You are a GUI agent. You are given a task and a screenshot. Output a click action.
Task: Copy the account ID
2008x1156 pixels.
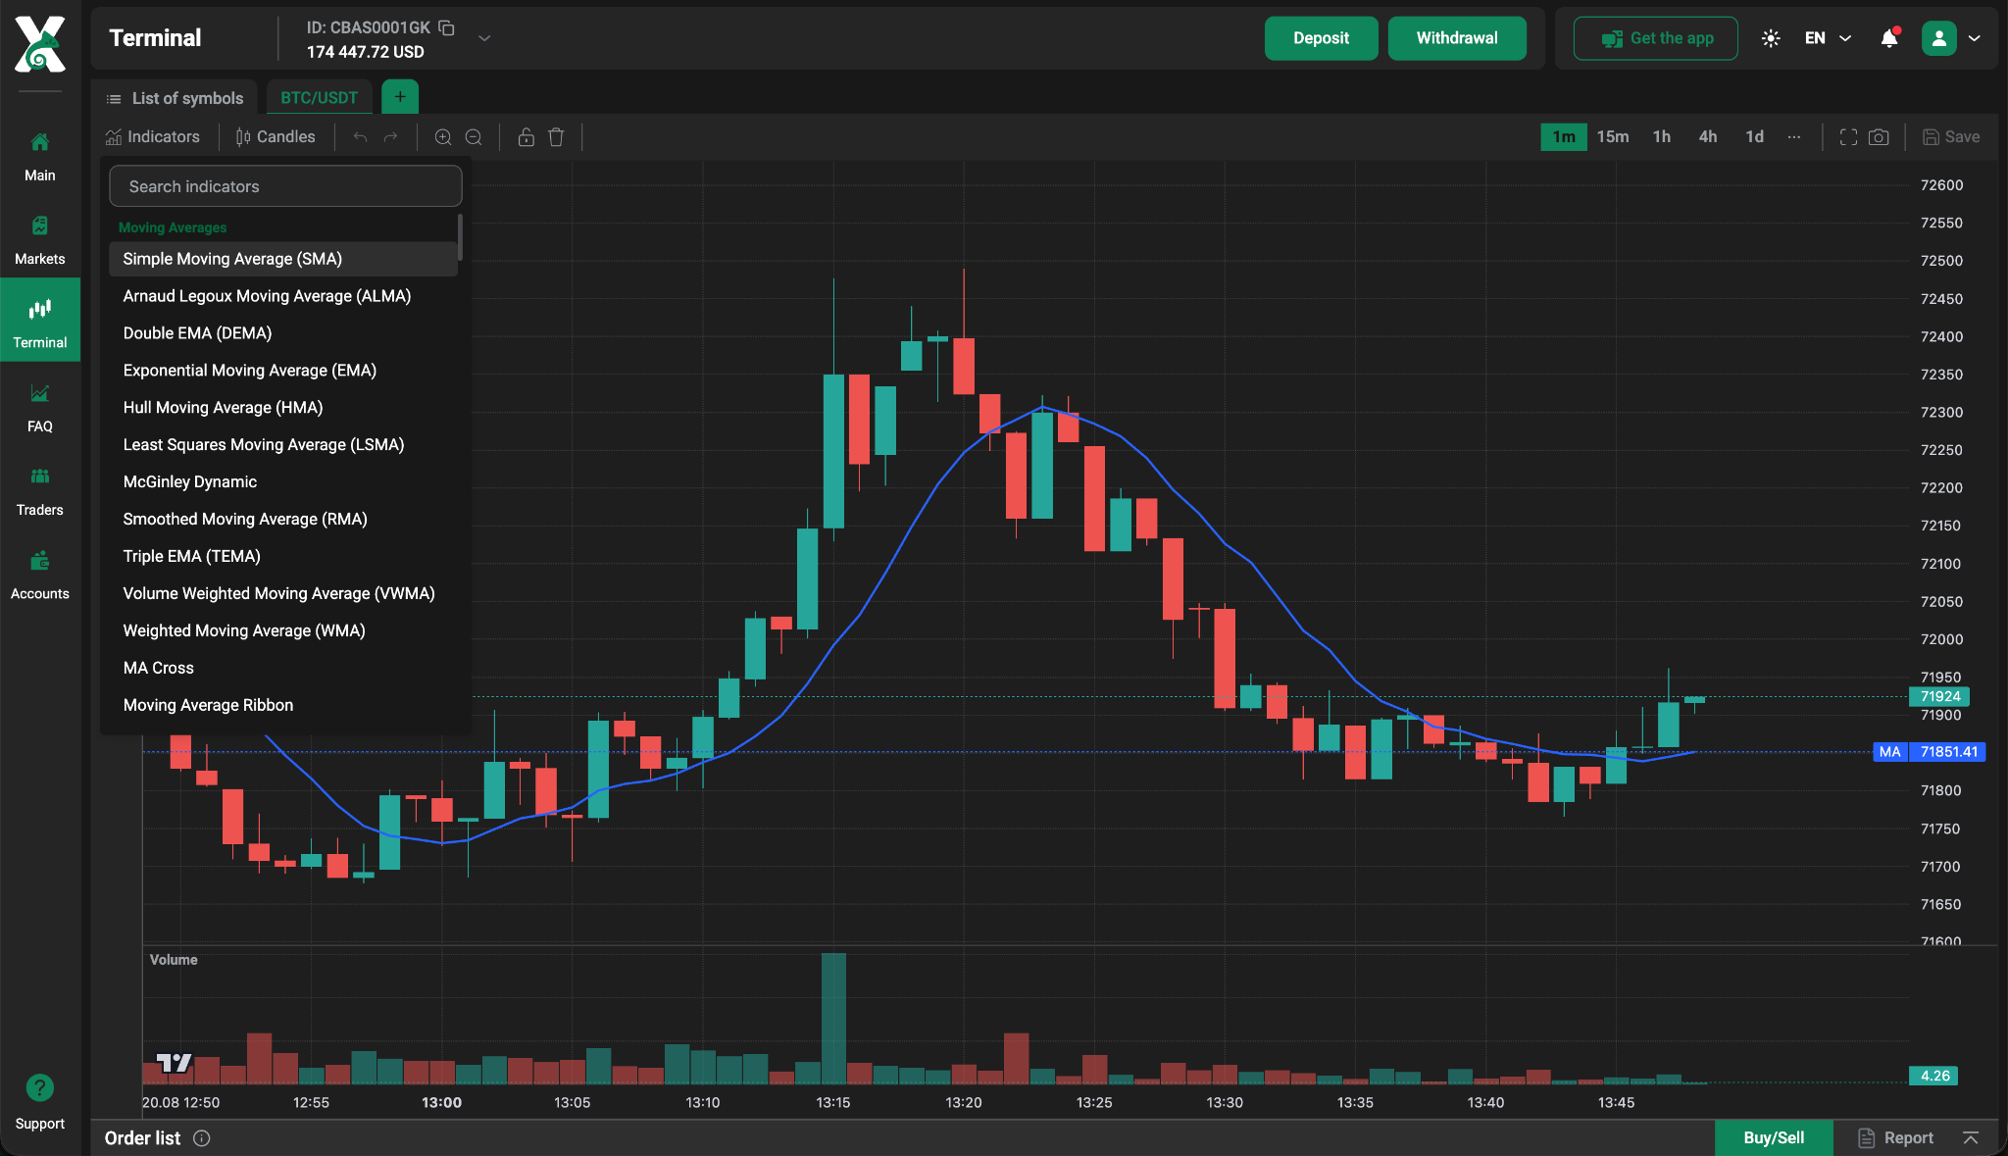pyautogui.click(x=446, y=27)
